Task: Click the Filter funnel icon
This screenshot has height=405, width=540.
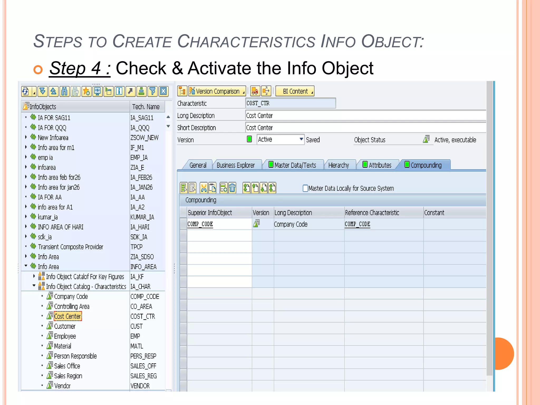Action: click(x=153, y=91)
